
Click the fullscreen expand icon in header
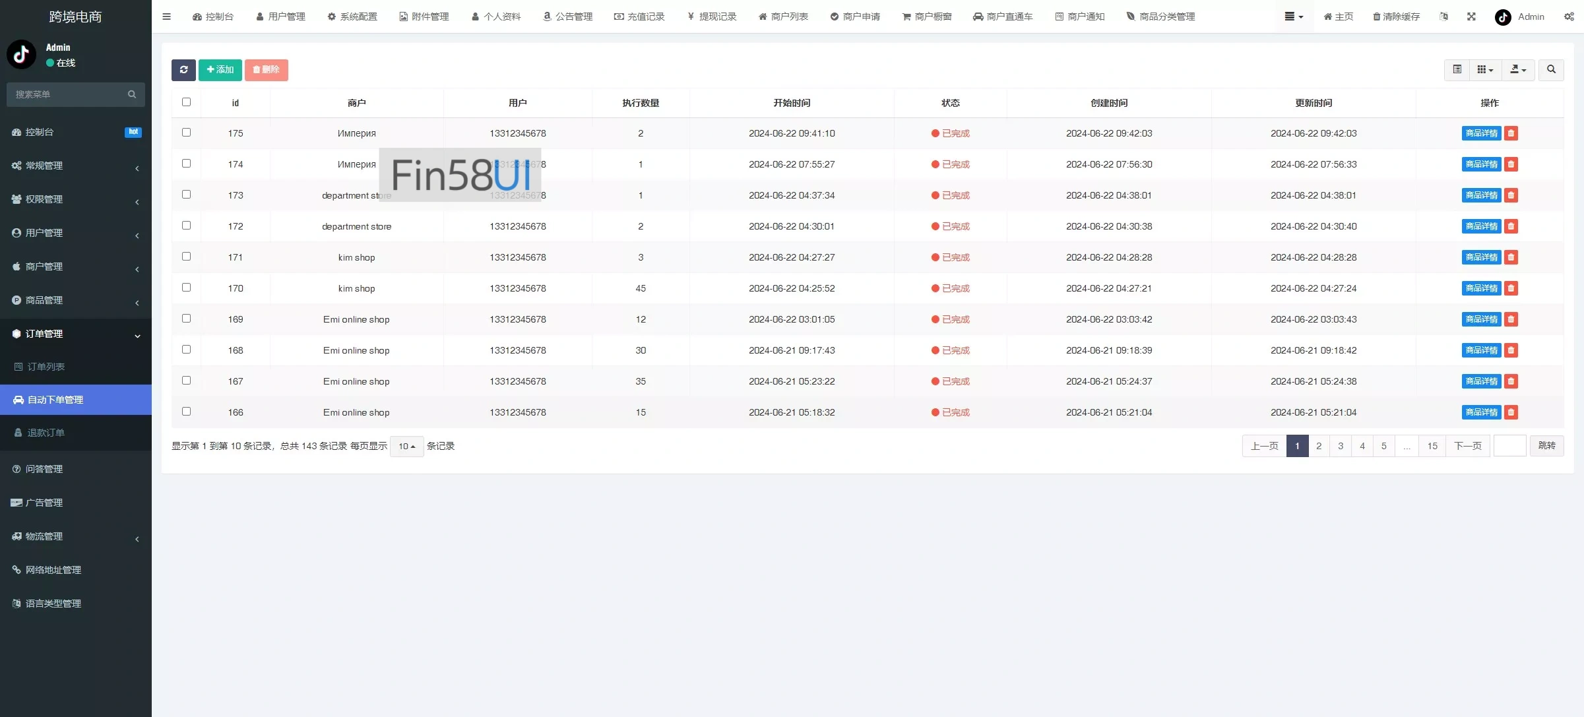pyautogui.click(x=1471, y=16)
